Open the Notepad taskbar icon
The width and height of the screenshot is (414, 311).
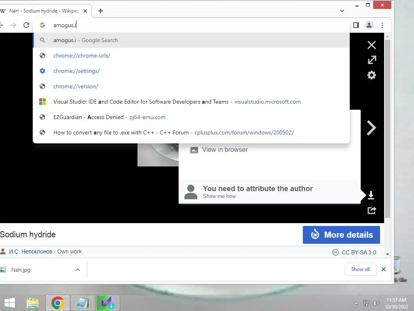(x=82, y=303)
